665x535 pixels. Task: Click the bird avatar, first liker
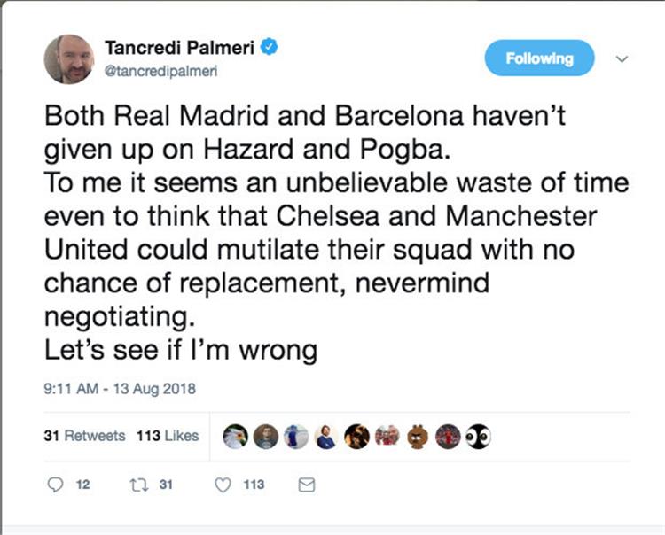pos(234,436)
